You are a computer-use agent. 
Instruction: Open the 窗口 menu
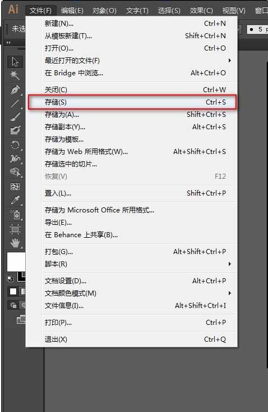261,11
